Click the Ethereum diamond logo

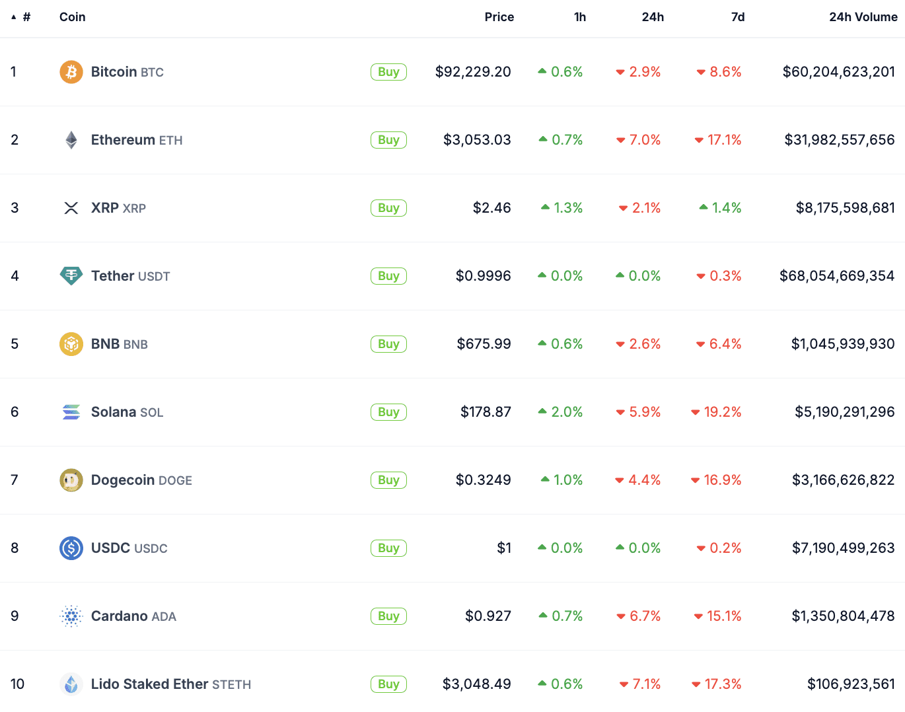[x=71, y=139]
